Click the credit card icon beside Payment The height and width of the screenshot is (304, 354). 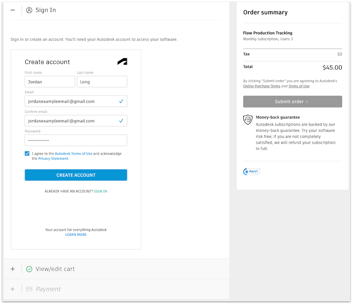click(x=29, y=289)
